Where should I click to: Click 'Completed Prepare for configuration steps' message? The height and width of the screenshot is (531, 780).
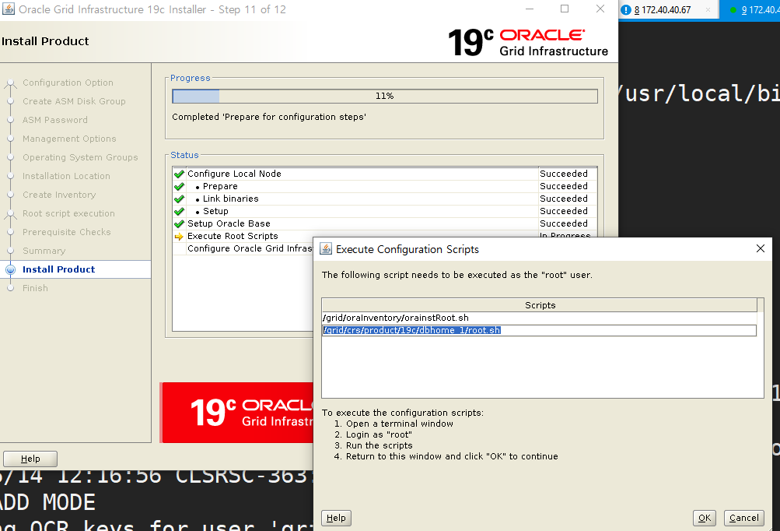pos(269,117)
